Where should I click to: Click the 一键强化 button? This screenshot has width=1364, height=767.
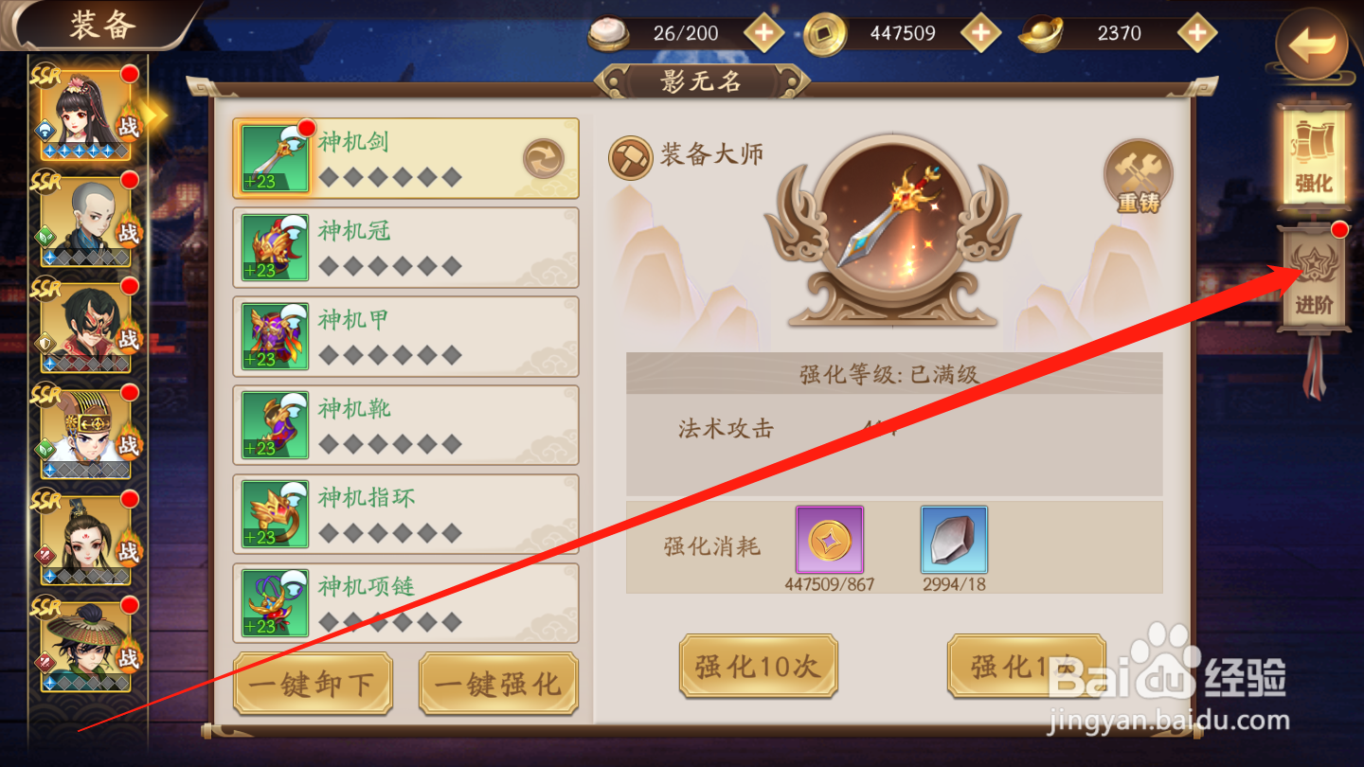tap(498, 683)
